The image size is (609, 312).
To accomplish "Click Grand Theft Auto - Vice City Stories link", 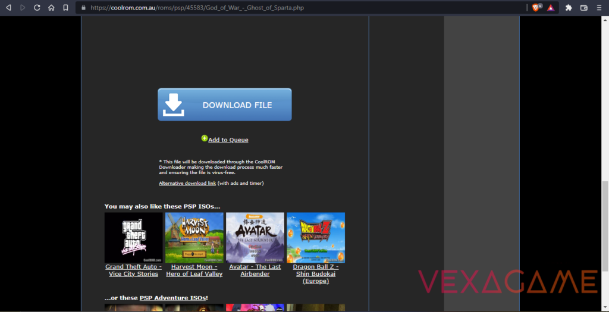I will click(134, 270).
